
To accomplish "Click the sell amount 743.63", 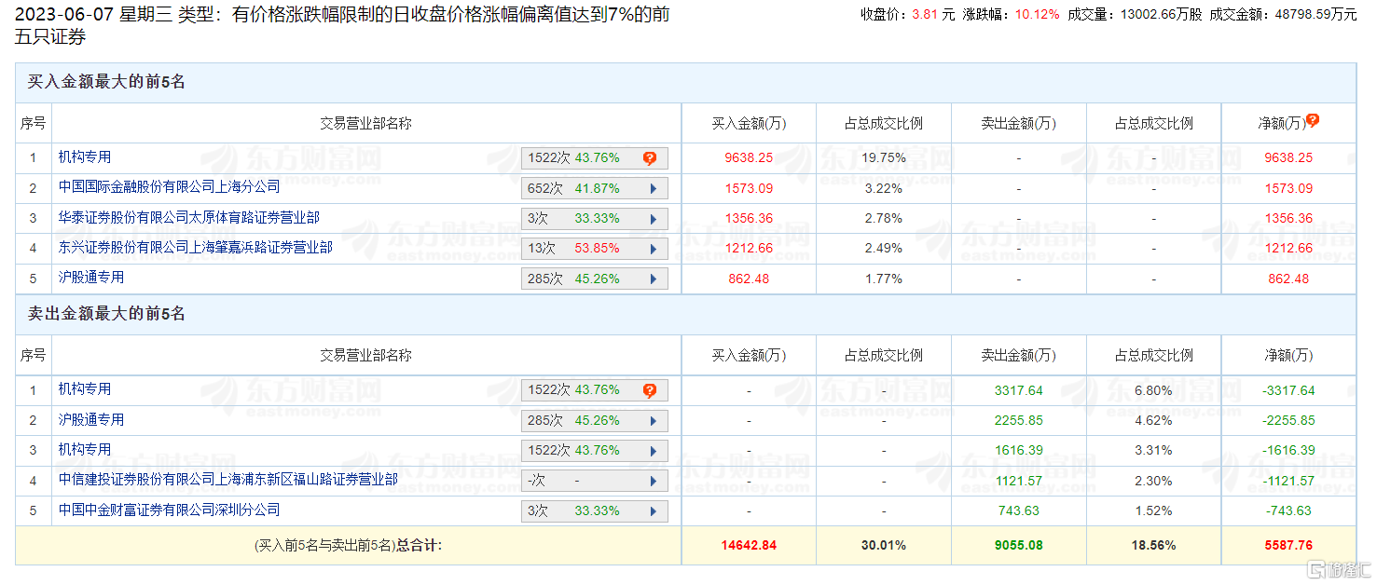I will [x=1019, y=511].
